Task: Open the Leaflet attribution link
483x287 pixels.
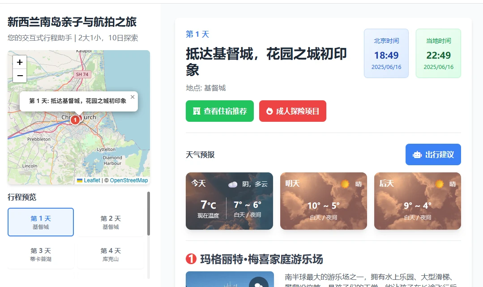Action: tap(92, 180)
